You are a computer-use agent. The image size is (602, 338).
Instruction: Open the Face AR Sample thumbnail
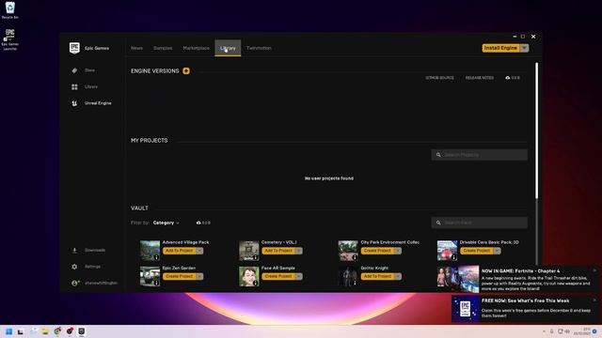click(x=248, y=276)
